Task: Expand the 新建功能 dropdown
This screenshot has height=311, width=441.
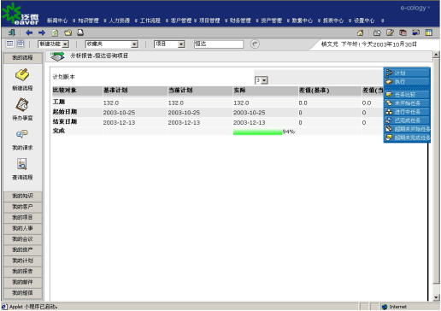Action: tap(54, 44)
